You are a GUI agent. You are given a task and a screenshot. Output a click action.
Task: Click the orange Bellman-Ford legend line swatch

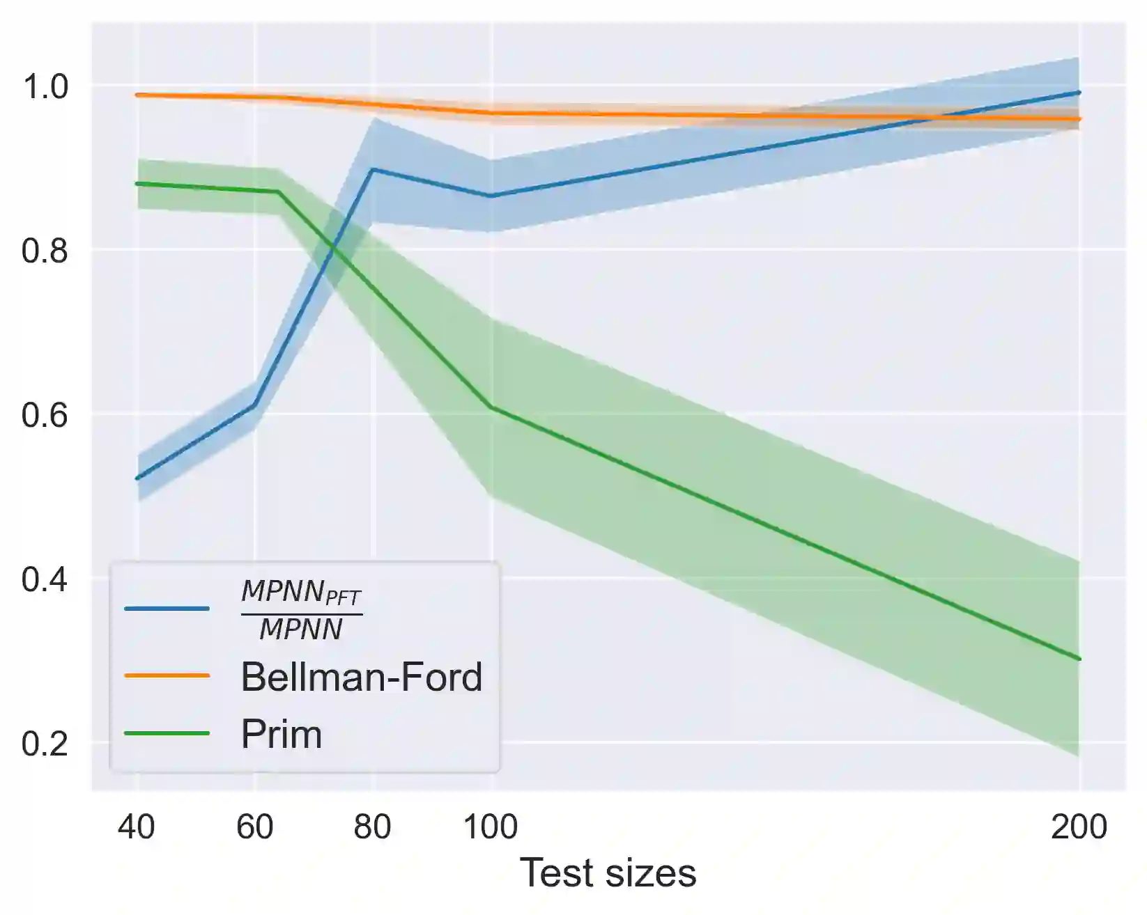167,675
